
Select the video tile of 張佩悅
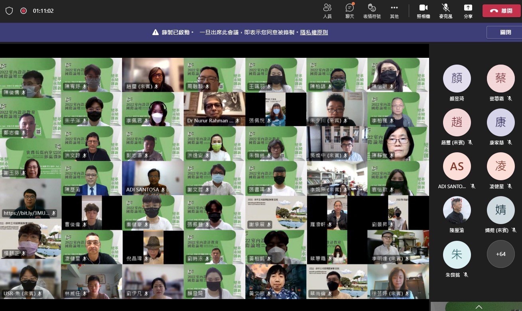[x=276, y=109]
